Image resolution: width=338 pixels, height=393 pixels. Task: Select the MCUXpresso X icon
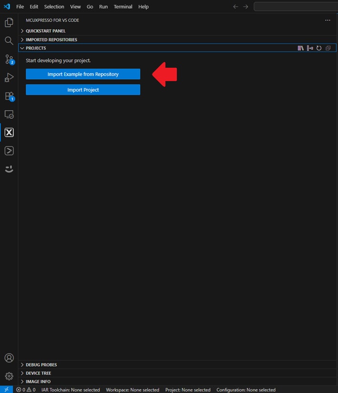click(9, 132)
